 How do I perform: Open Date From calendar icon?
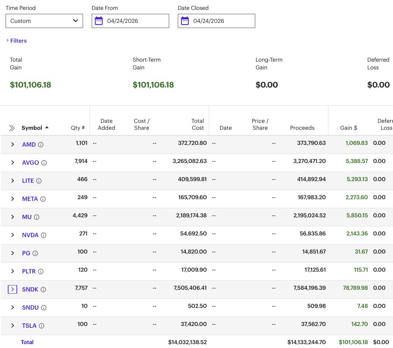click(x=99, y=21)
